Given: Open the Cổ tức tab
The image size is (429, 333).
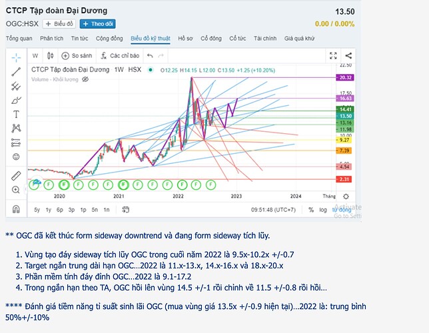Looking at the screenshot, I should pos(237,39).
